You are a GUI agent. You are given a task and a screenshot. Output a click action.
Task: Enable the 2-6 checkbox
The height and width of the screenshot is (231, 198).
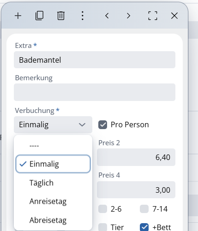coord(102,209)
